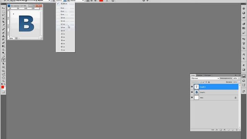Select the Rectangle shape tool
This screenshot has height=139, width=247.
pyautogui.click(x=3, y=67)
